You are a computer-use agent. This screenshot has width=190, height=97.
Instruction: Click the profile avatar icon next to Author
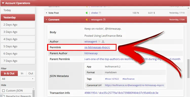tap(103, 41)
